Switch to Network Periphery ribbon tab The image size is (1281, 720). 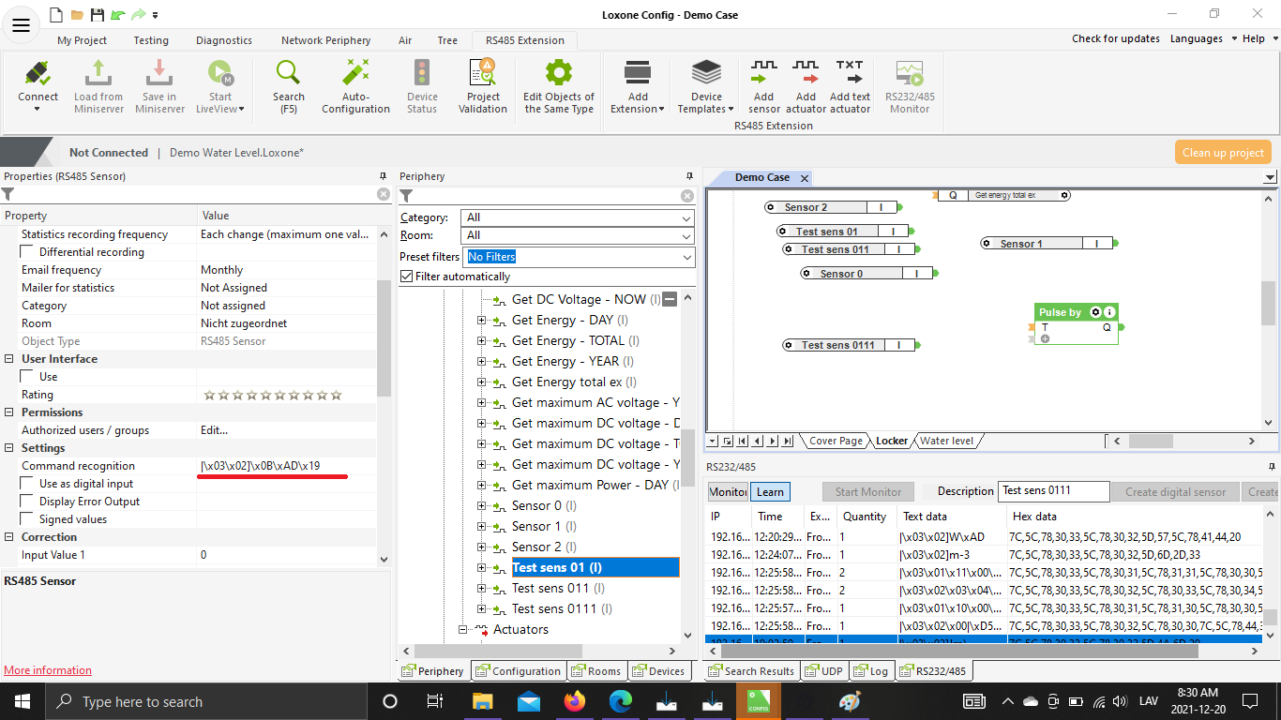tap(325, 40)
